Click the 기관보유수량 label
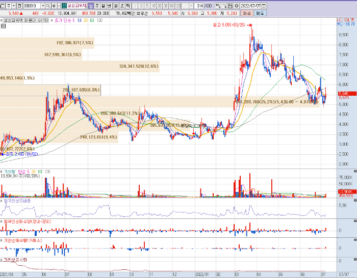Viewport: 357px width, 278px height. [15, 260]
